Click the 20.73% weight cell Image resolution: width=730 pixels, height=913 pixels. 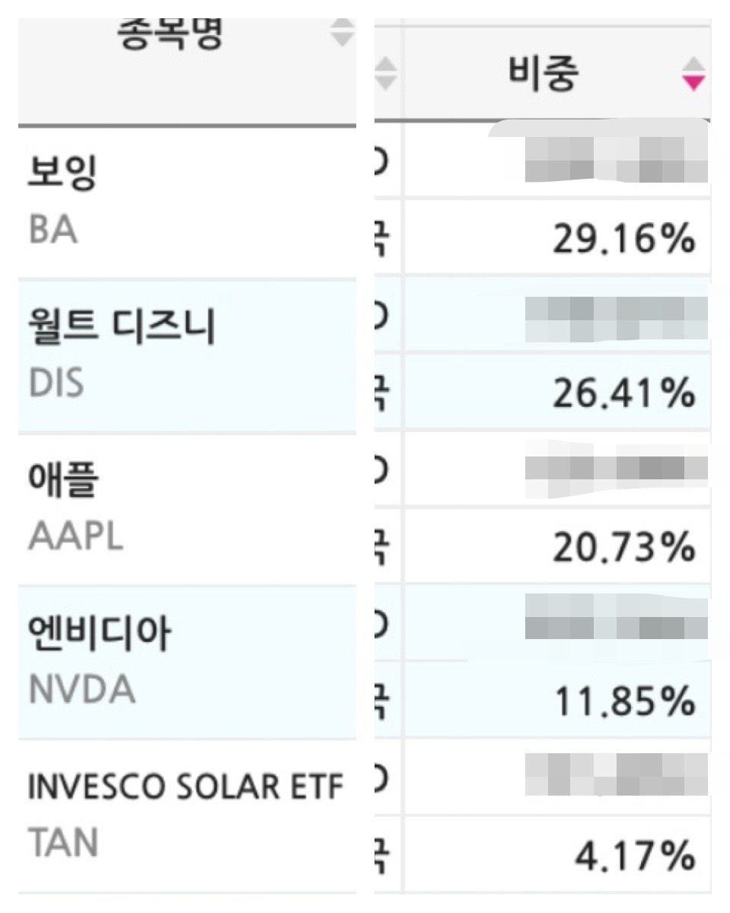(623, 548)
